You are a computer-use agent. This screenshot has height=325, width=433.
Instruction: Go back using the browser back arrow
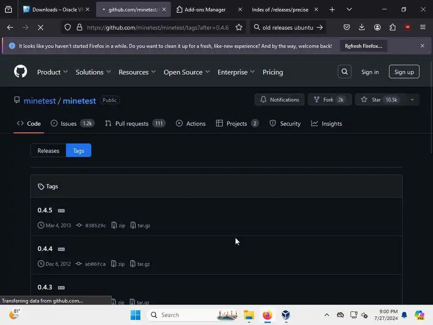[x=10, y=28]
